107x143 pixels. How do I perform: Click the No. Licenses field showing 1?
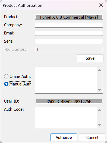pyautogui.click(x=69, y=49)
